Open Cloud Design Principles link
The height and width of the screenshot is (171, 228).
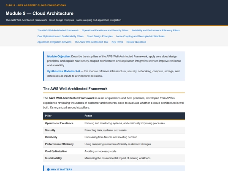tap(100, 36)
